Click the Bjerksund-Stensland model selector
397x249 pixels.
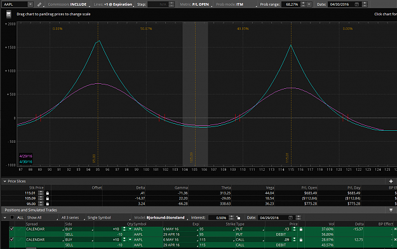(x=161, y=218)
